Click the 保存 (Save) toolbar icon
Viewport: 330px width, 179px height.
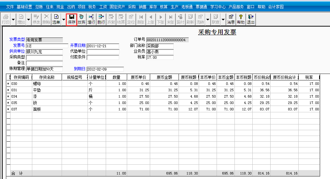72,19
